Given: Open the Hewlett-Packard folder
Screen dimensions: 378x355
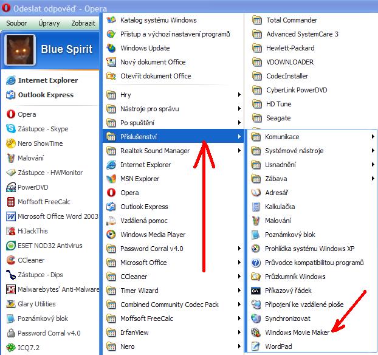Looking at the screenshot, I should point(311,48).
